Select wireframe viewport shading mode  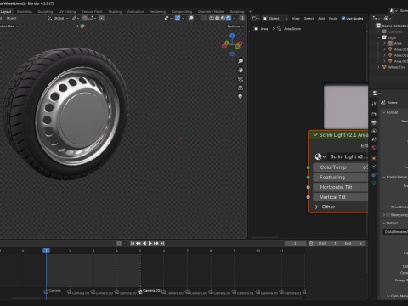(212, 18)
